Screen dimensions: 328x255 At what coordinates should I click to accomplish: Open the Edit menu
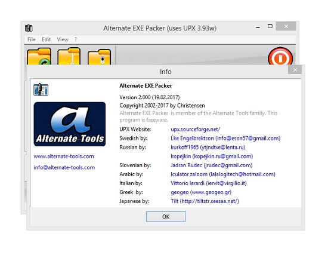(x=47, y=39)
